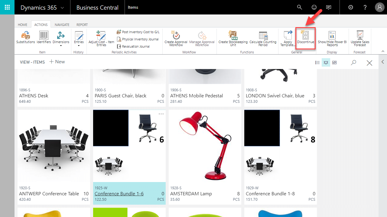Open the Conference Bundle 1-6 link
The width and height of the screenshot is (387, 217).
[119, 194]
